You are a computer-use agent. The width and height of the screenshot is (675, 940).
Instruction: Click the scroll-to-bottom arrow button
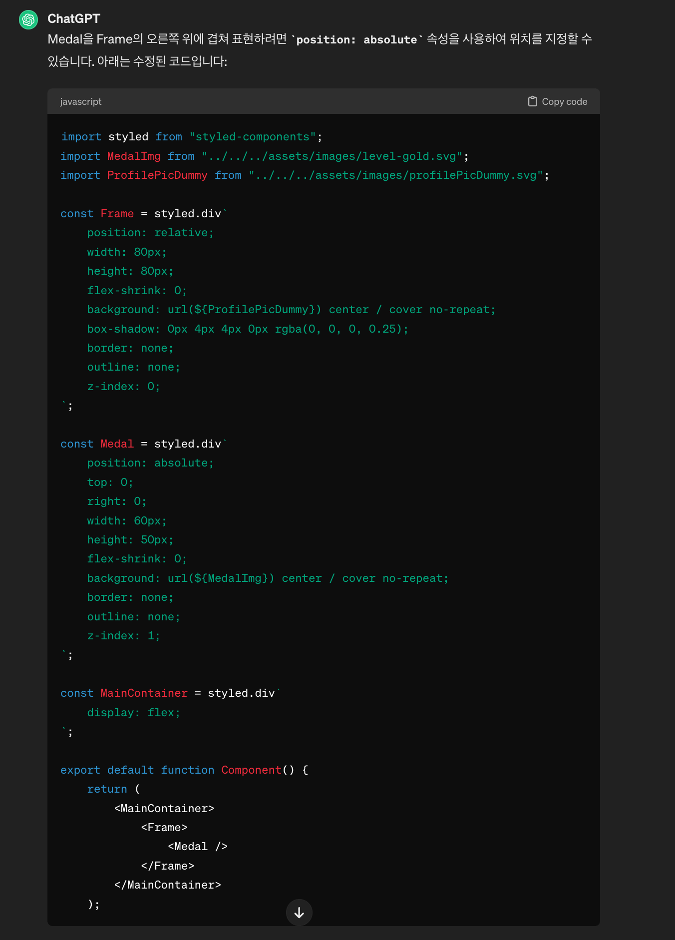(299, 913)
